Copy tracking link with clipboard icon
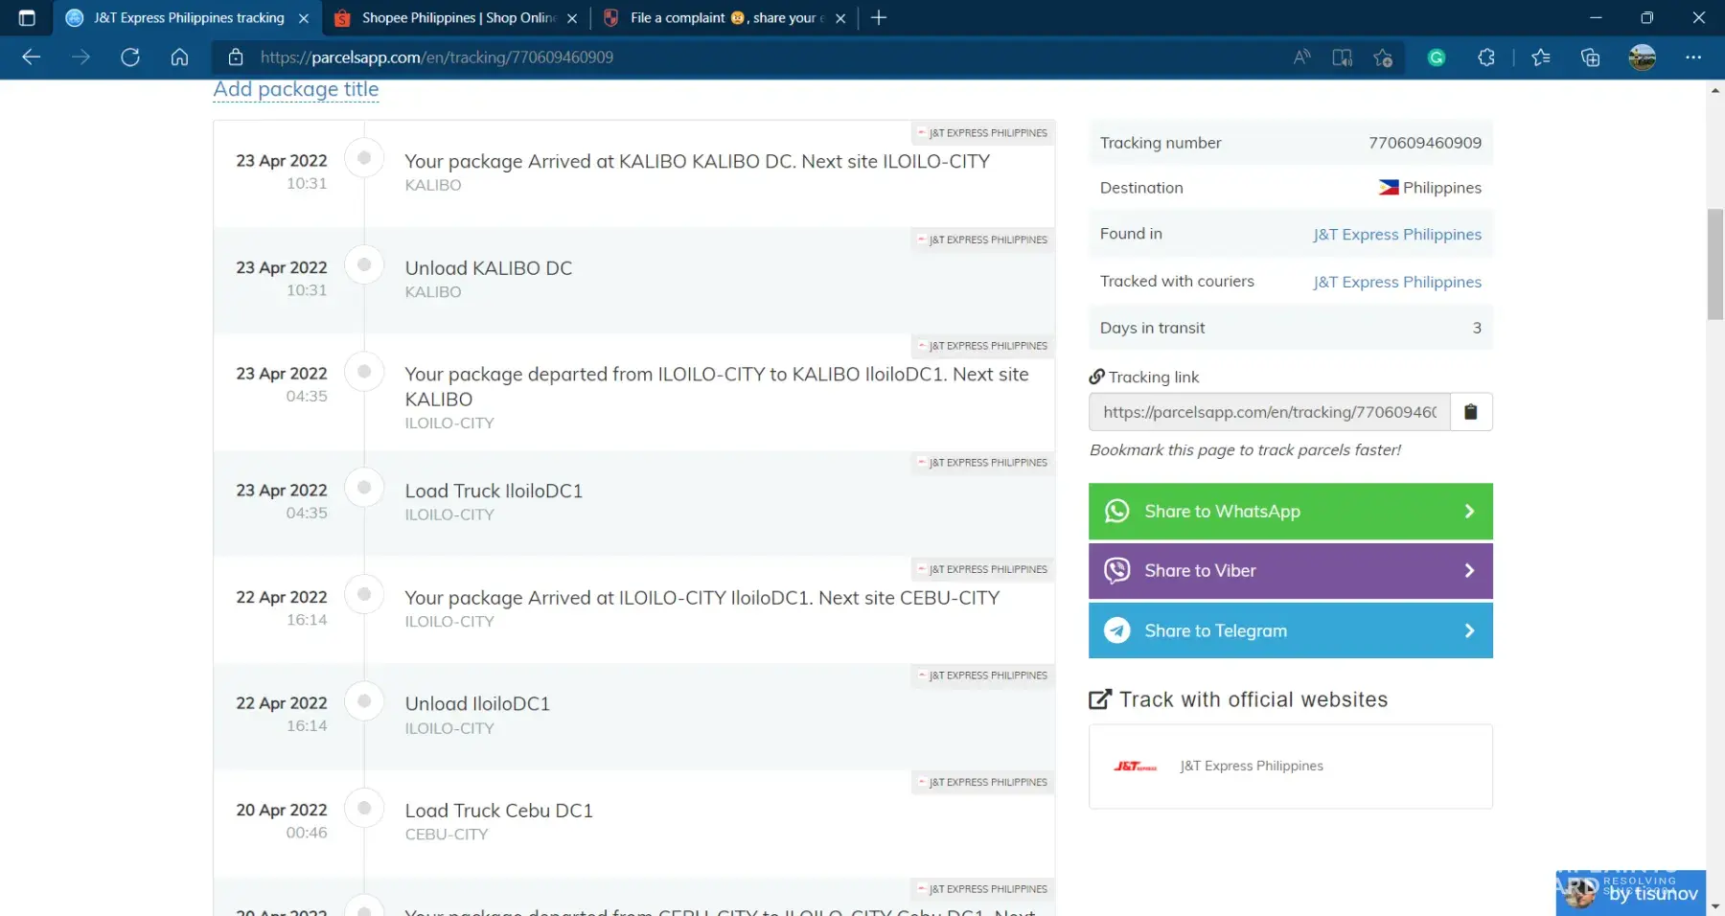The height and width of the screenshot is (916, 1725). [x=1470, y=412]
